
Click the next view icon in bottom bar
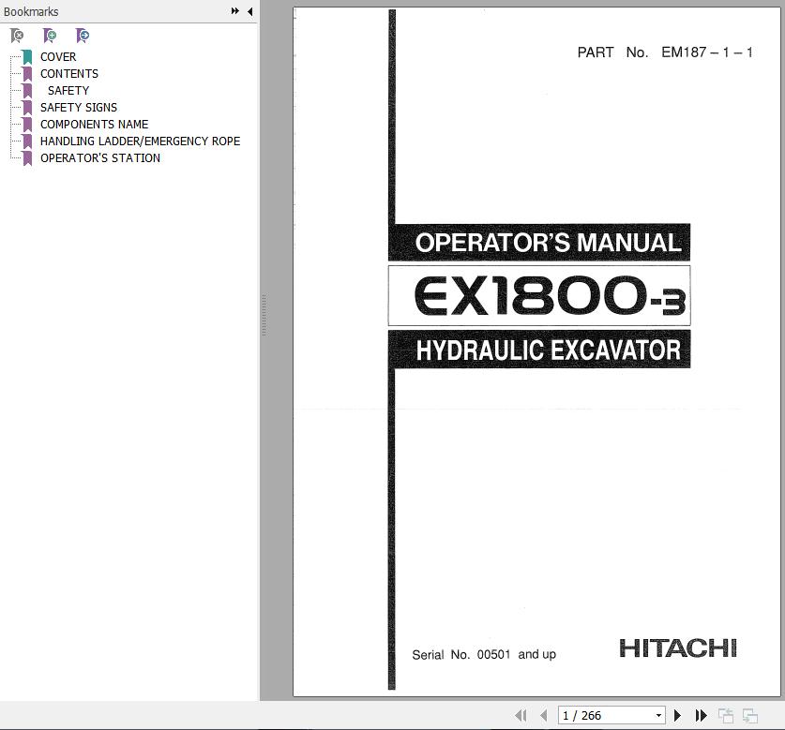[750, 716]
